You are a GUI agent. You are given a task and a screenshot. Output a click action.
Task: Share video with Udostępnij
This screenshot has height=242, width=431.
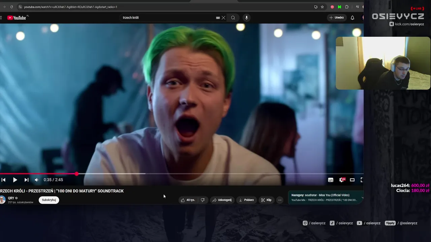[x=222, y=200]
